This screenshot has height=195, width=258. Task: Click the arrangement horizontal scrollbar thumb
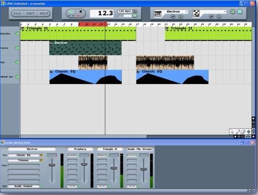pyautogui.click(x=84, y=136)
